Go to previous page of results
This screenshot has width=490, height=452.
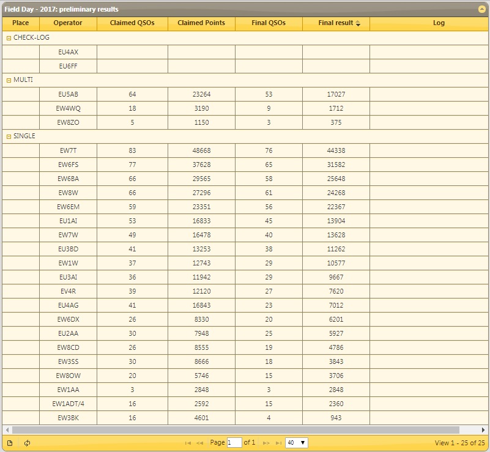(x=199, y=443)
